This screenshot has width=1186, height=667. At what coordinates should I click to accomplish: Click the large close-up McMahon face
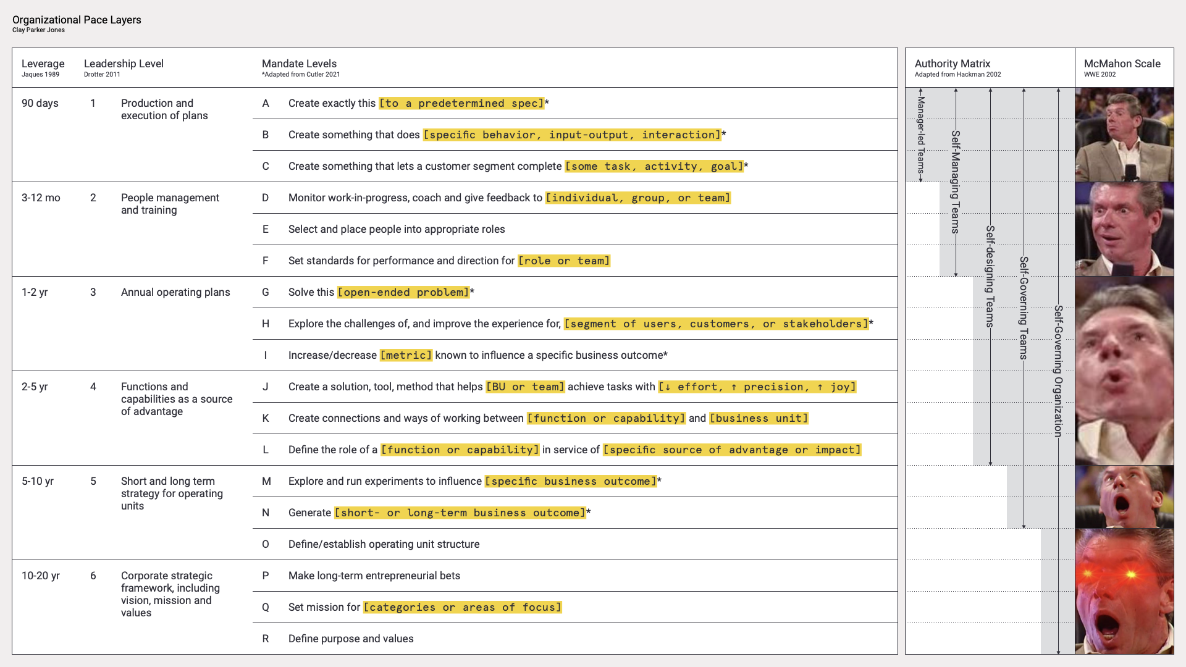(1124, 371)
